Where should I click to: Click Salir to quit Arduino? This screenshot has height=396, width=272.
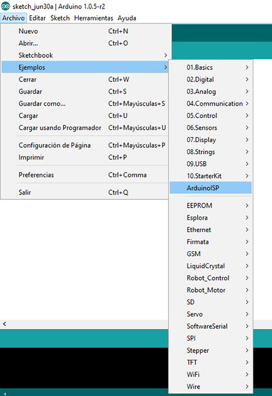coord(85,193)
